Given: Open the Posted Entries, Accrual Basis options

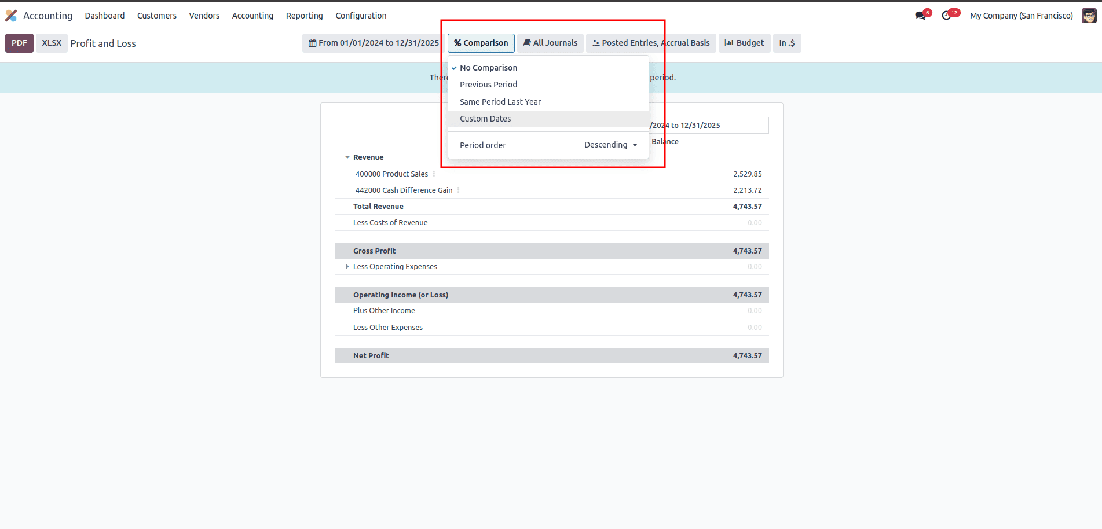Looking at the screenshot, I should coord(651,43).
